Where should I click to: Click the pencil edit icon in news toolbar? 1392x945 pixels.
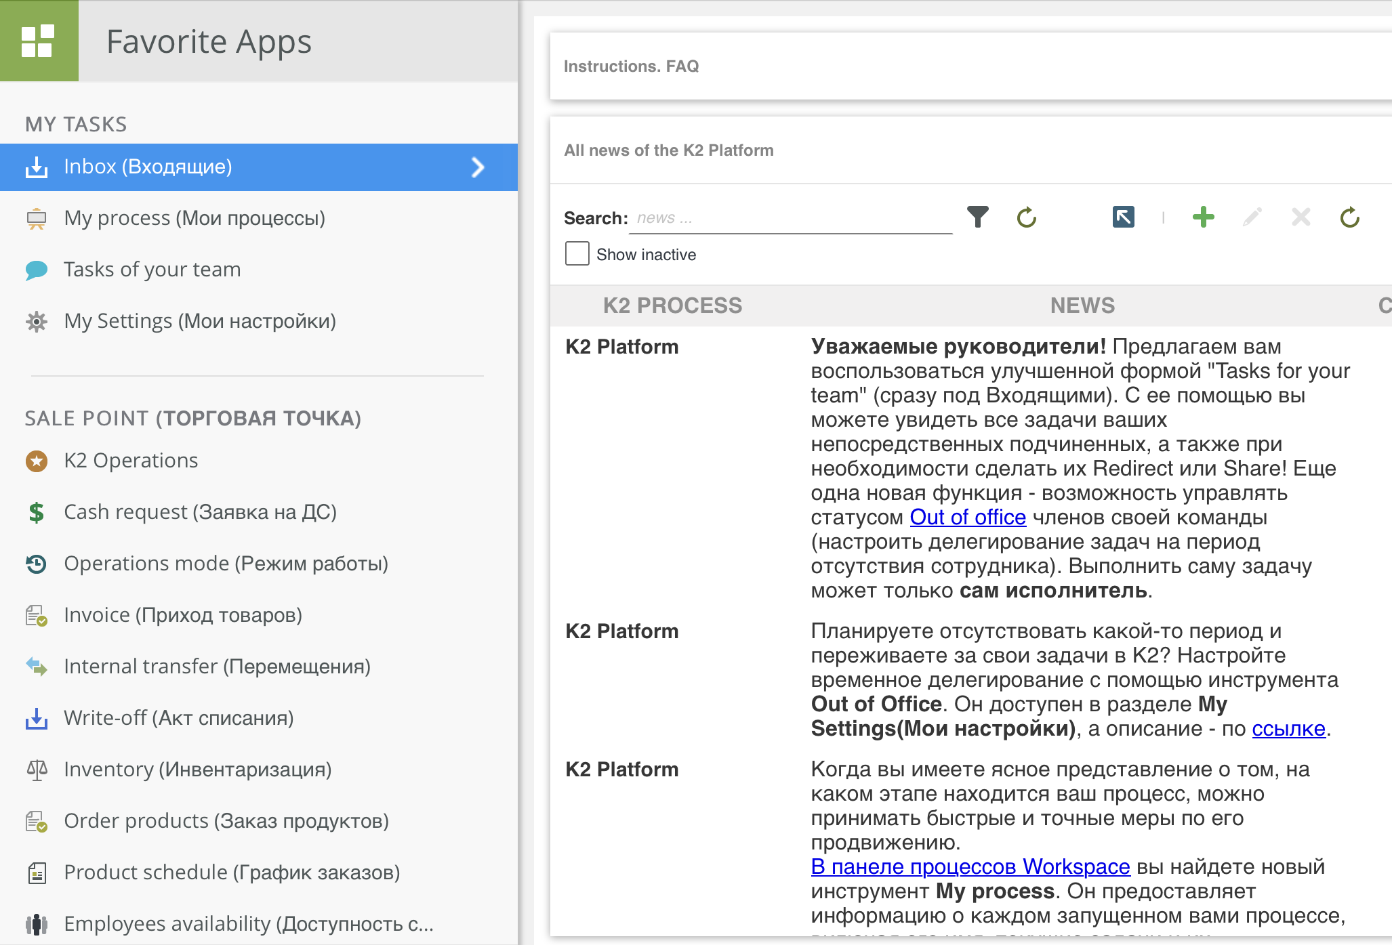coord(1252,217)
